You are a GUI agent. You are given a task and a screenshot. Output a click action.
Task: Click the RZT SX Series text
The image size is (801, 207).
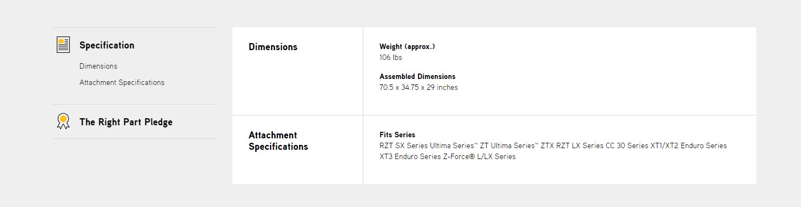pos(404,145)
